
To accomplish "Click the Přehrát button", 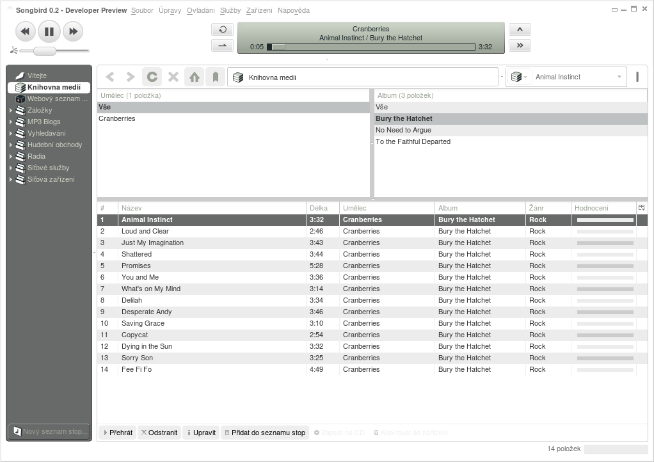I will pyautogui.click(x=118, y=433).
